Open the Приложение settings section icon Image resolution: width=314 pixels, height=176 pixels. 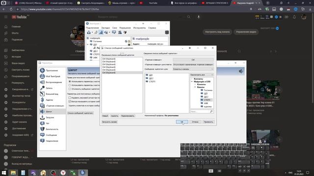(42, 70)
